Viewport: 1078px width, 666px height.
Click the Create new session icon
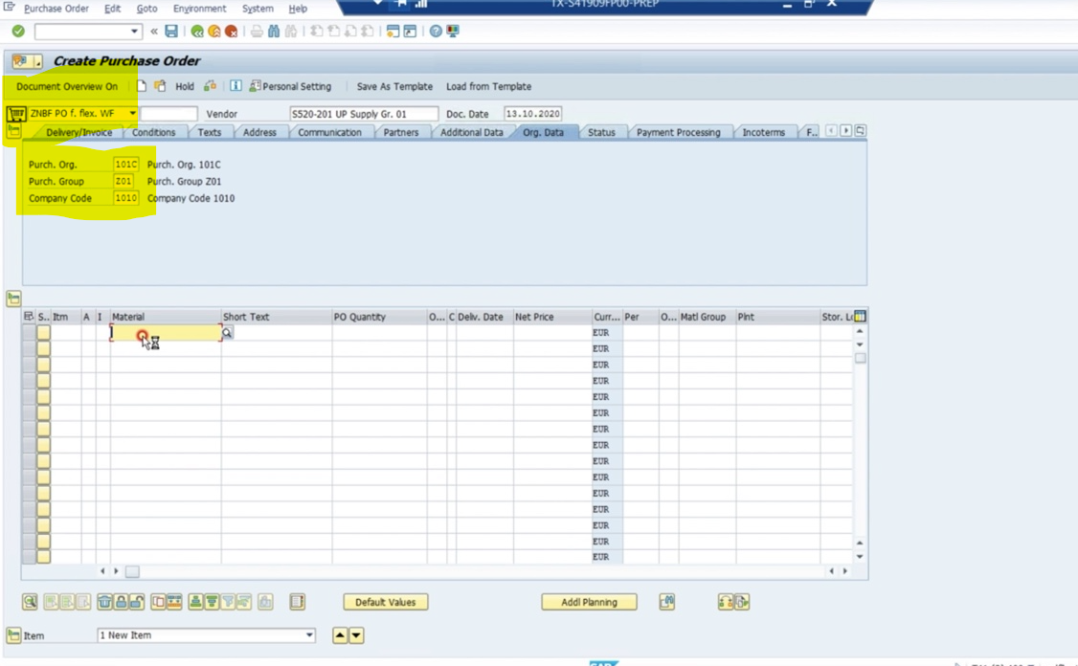coord(393,31)
